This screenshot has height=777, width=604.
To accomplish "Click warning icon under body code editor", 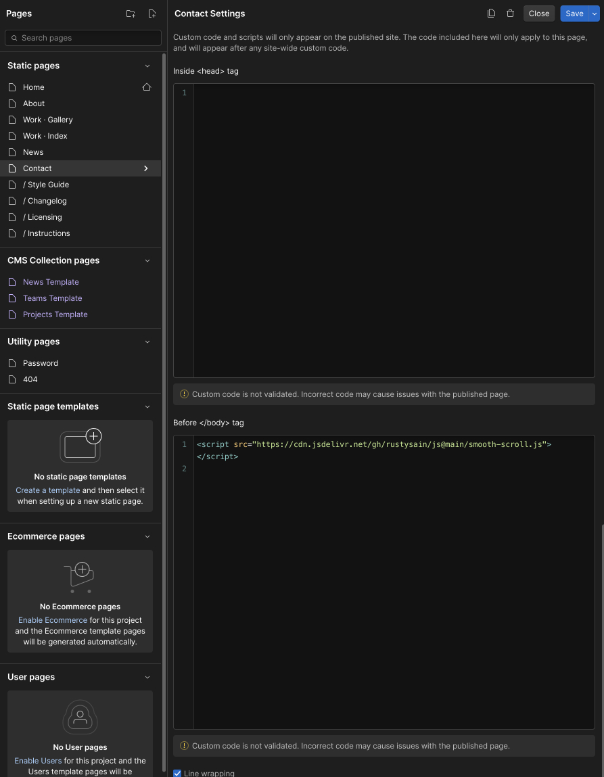I will coord(185,746).
